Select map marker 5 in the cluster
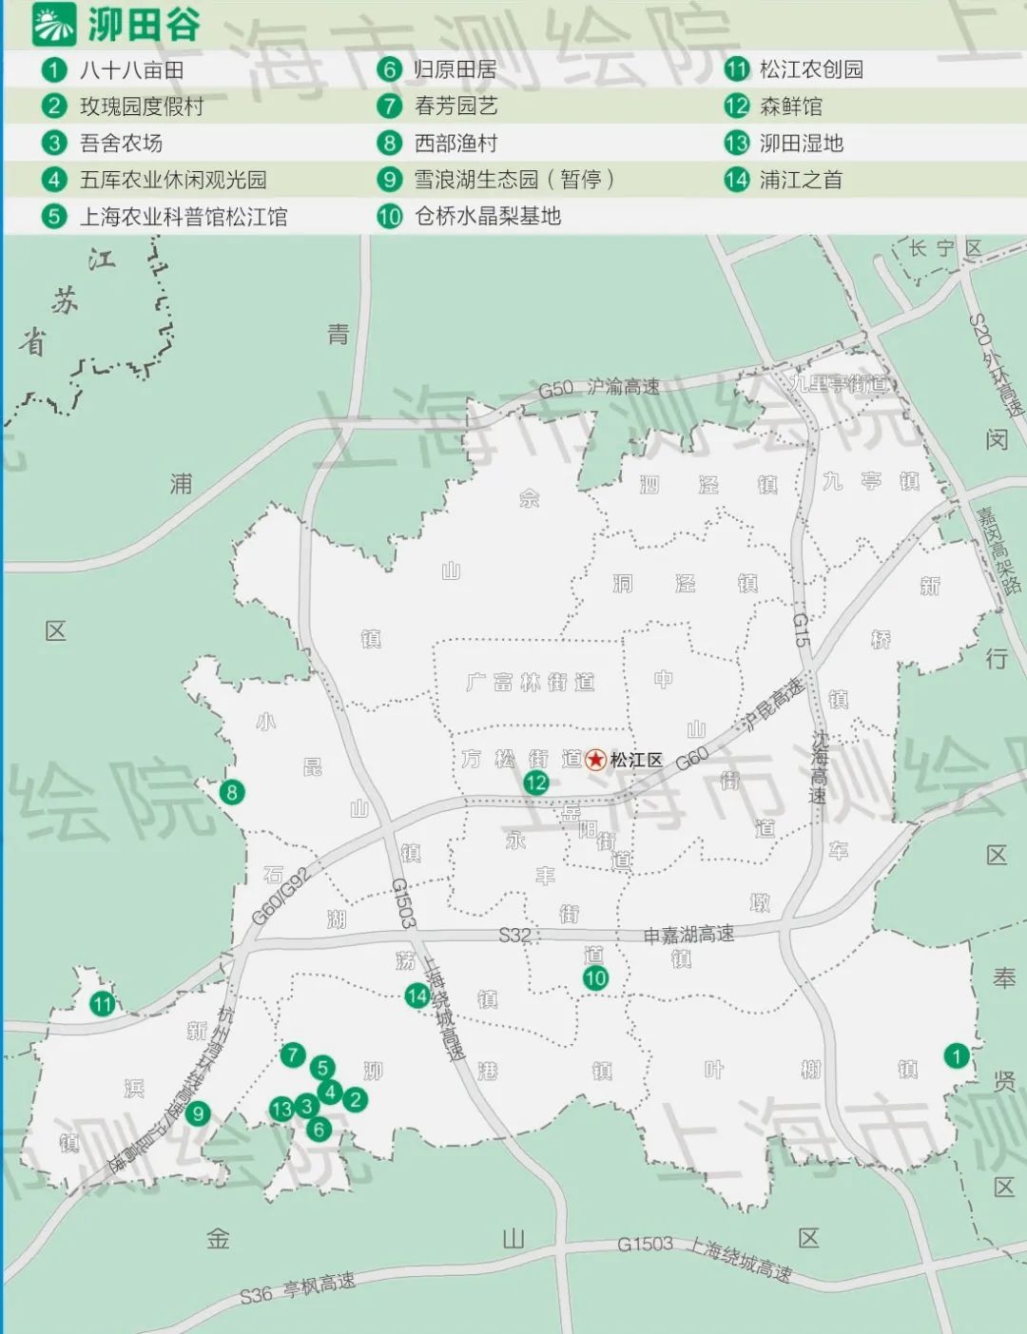The height and width of the screenshot is (1334, 1027). pos(323,1068)
